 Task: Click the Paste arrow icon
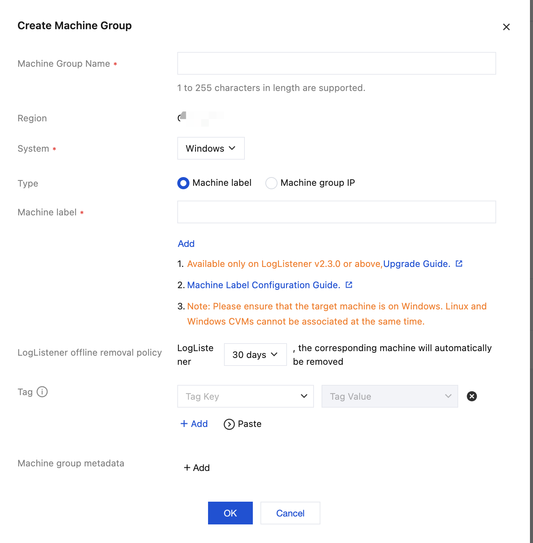point(229,424)
